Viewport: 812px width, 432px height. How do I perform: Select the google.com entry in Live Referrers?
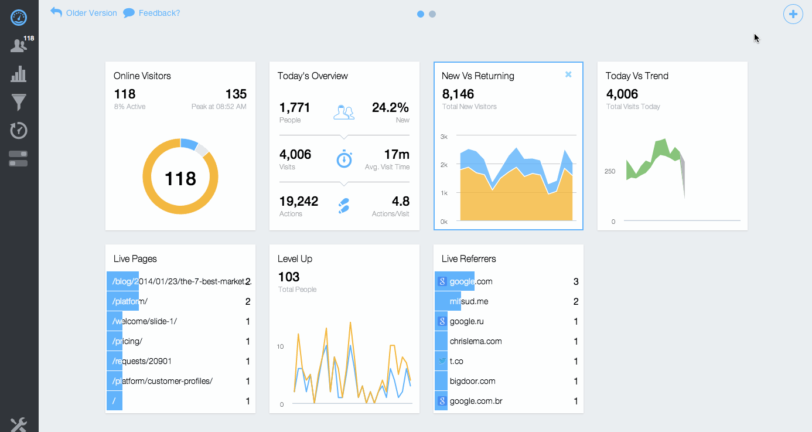tap(470, 281)
